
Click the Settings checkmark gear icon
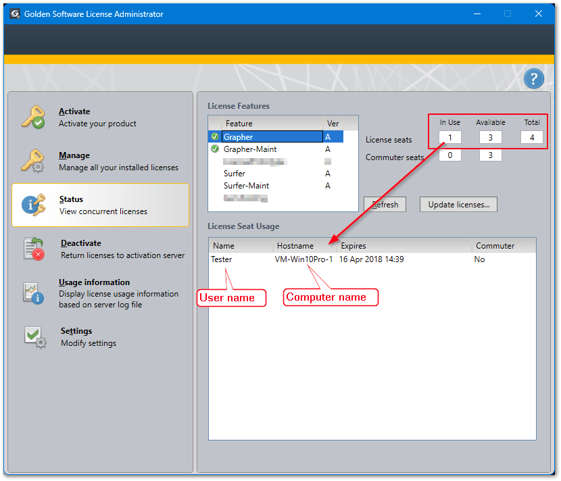(x=35, y=337)
